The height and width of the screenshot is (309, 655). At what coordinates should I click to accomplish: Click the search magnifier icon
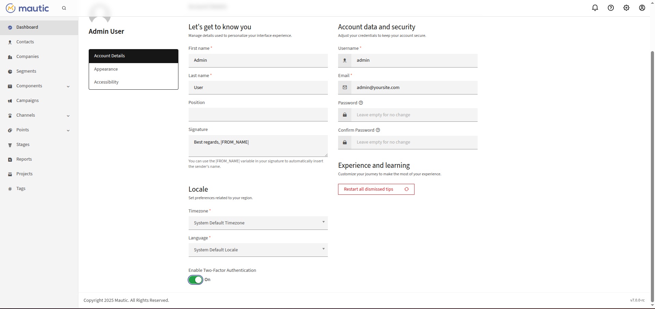[64, 8]
